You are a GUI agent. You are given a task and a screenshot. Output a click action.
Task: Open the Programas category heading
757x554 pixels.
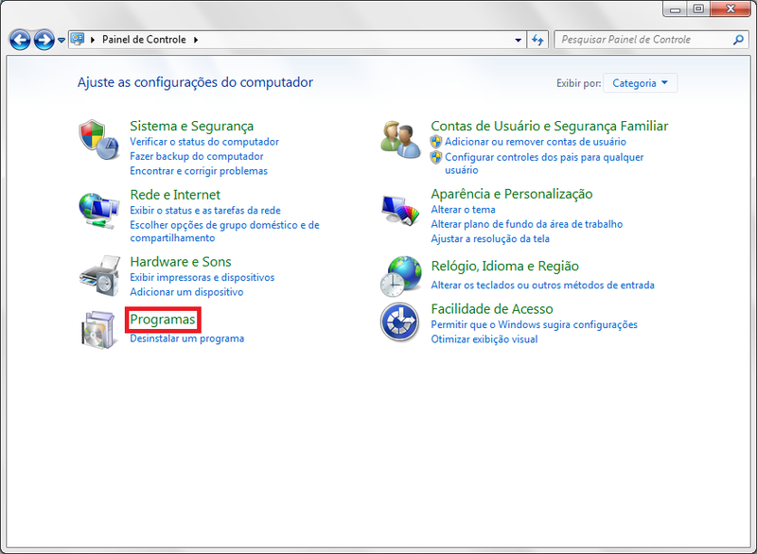pos(163,320)
